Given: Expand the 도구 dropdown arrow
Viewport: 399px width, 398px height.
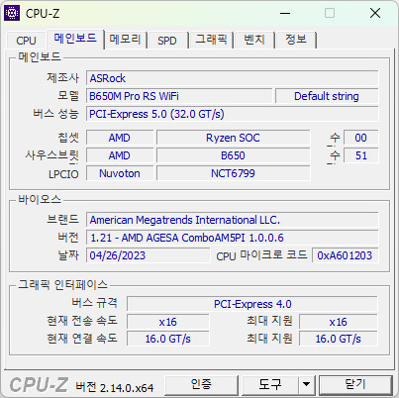Looking at the screenshot, I should click(x=307, y=384).
